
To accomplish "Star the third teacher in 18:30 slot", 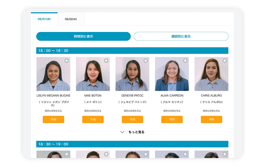I will 146,154.
